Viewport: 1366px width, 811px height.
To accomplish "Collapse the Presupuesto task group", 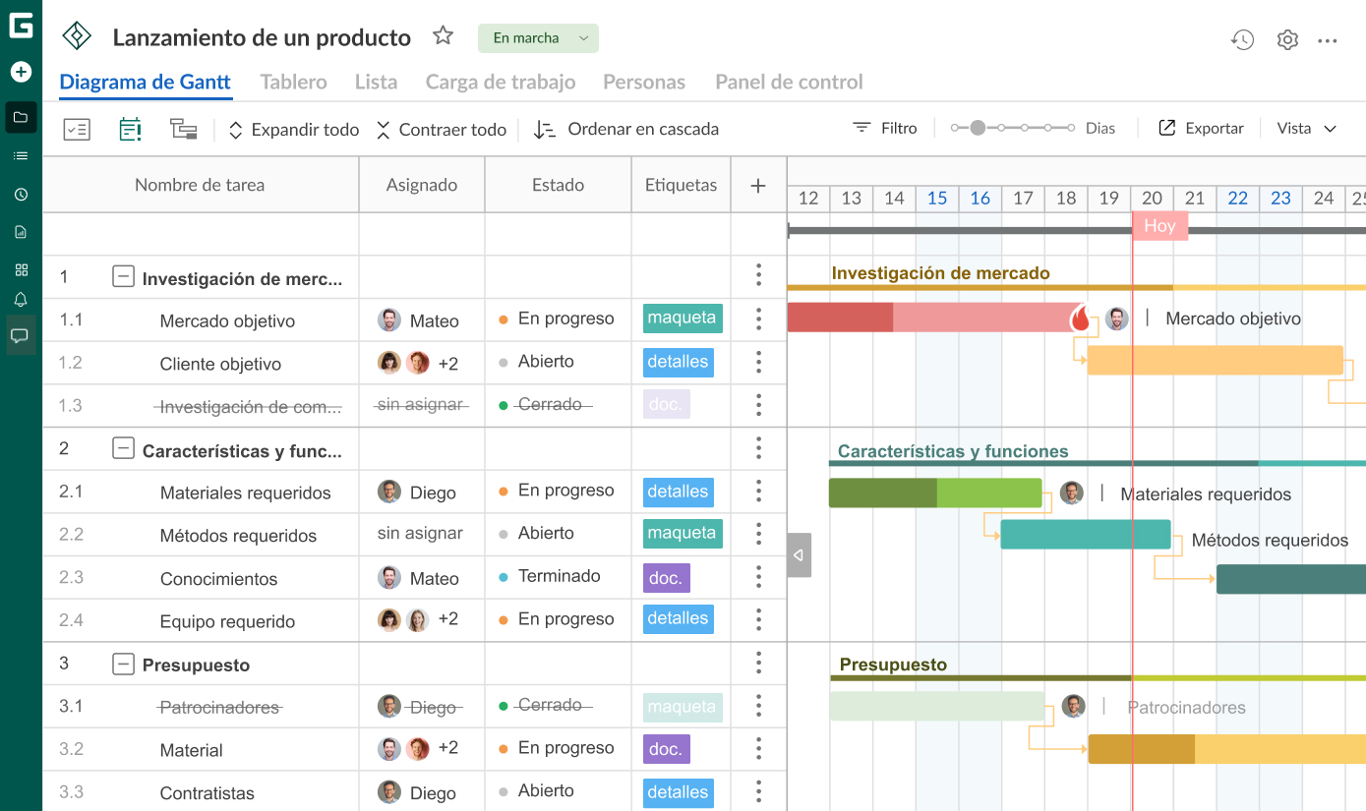I will [x=123, y=664].
